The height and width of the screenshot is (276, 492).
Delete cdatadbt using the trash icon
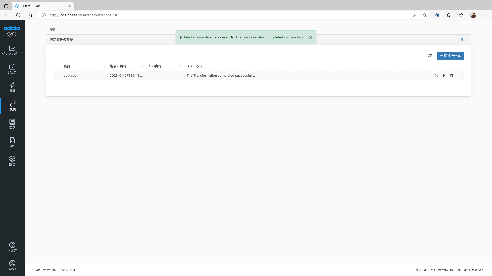click(451, 76)
